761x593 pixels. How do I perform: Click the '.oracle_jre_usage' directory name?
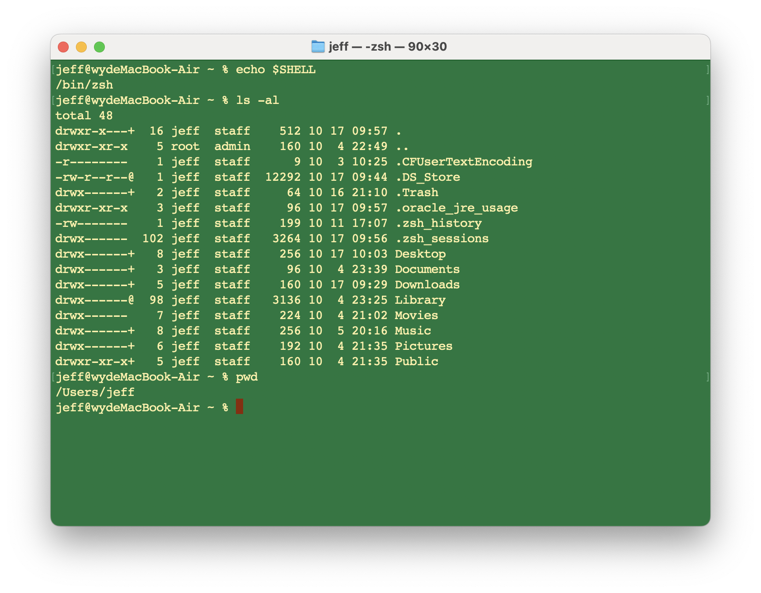(x=456, y=208)
